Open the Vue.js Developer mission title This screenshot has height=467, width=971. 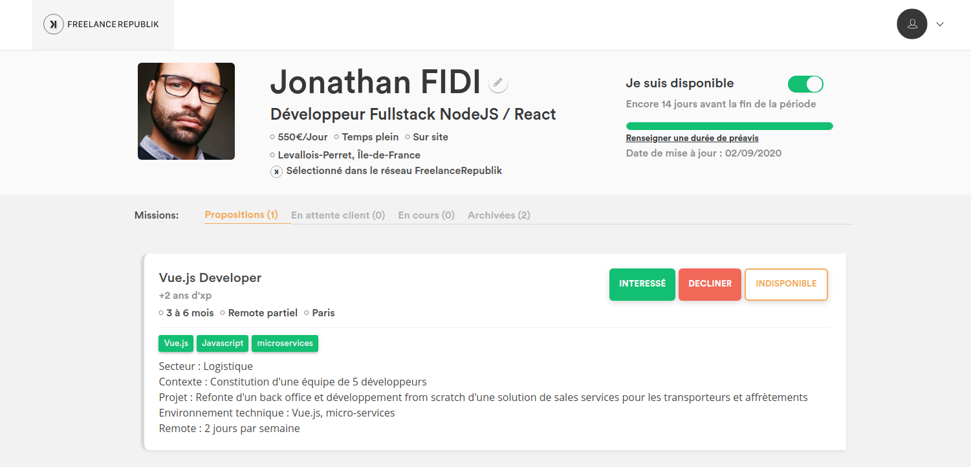pos(210,278)
